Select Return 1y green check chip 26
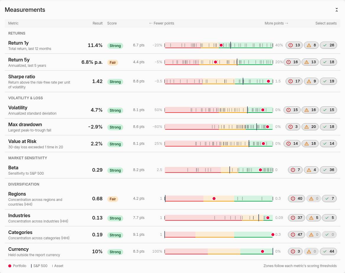 tap(328, 45)
